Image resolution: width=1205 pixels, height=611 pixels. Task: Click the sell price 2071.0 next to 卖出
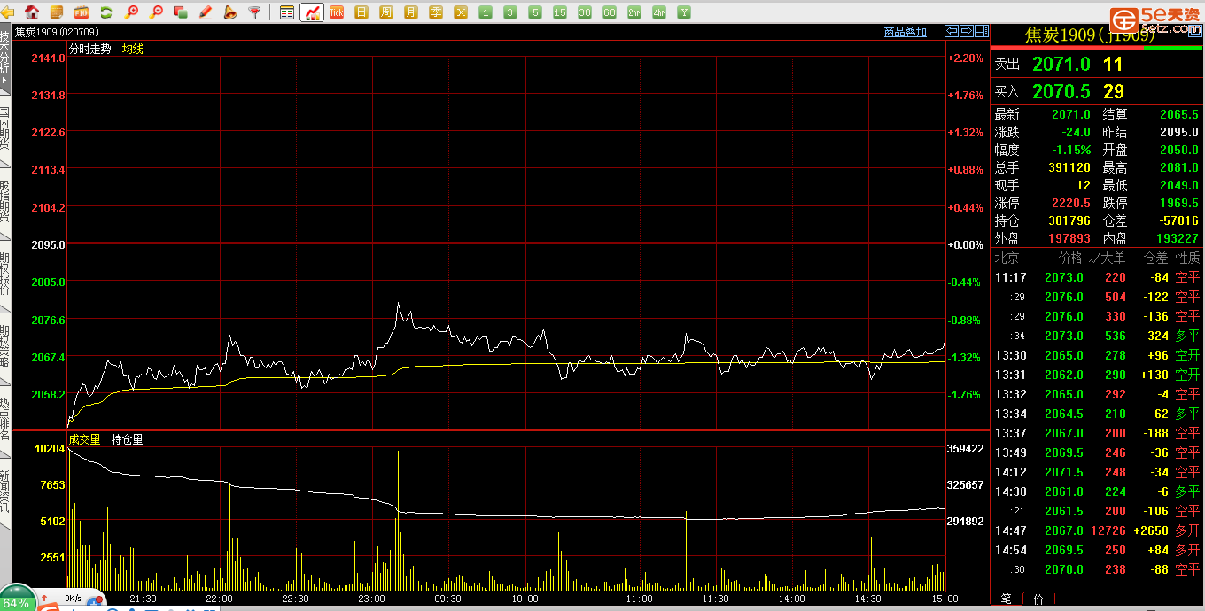(1061, 64)
